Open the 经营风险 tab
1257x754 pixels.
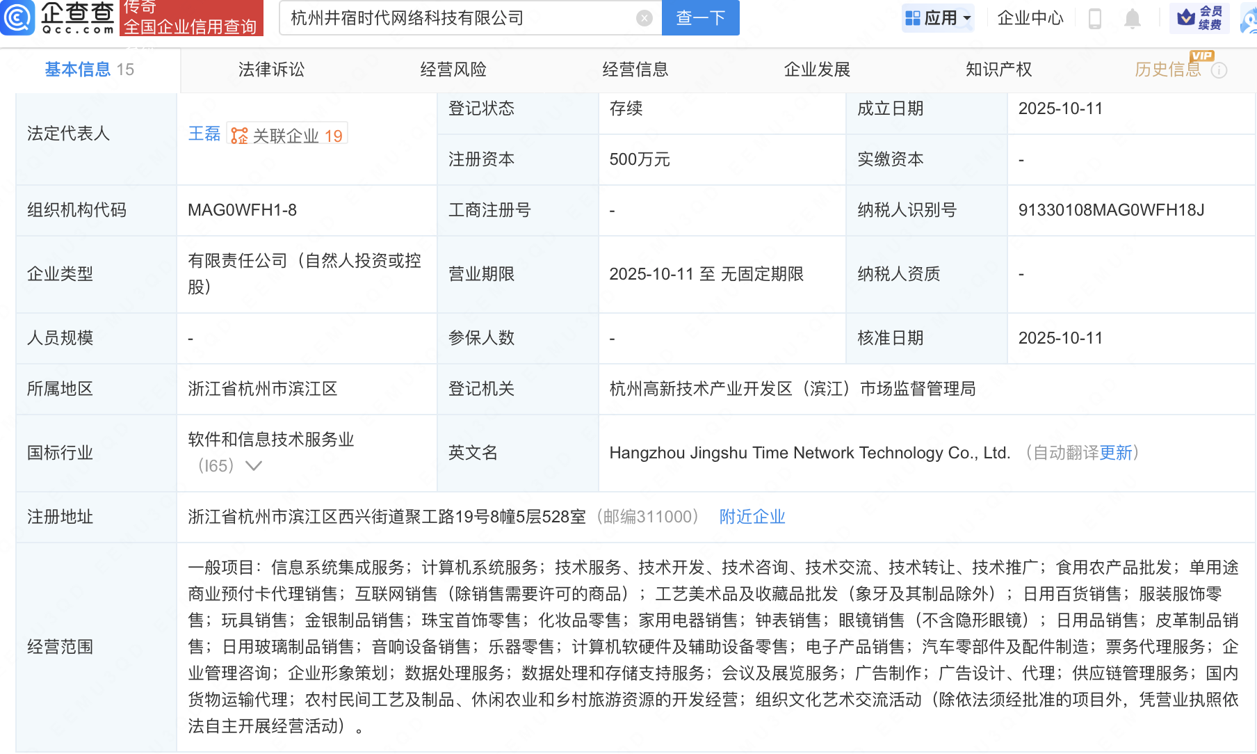click(x=453, y=70)
